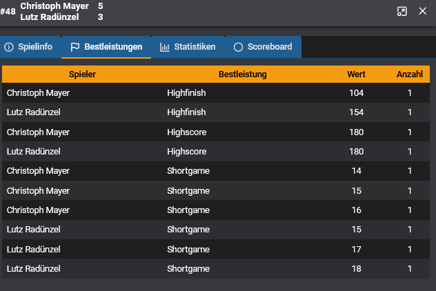Click the expand window icon
The image size is (436, 291).
[x=402, y=11]
